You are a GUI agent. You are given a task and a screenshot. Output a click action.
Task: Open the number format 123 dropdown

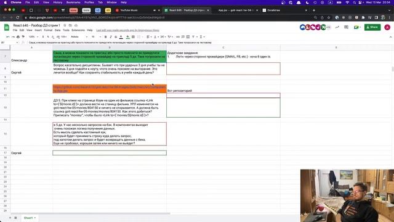[64, 37]
